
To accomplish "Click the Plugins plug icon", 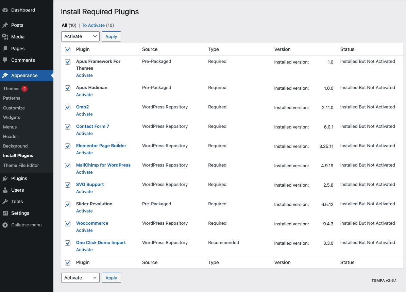I will (5, 178).
